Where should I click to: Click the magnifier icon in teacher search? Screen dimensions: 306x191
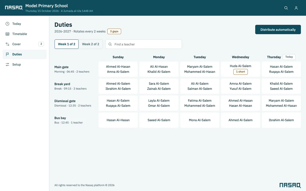click(x=110, y=44)
